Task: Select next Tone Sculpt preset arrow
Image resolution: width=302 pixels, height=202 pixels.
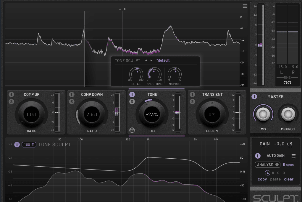Action: point(151,60)
